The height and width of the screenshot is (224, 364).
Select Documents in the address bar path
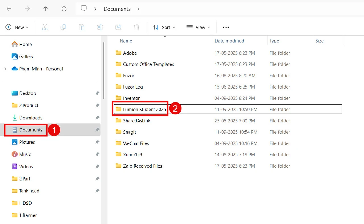117,9
